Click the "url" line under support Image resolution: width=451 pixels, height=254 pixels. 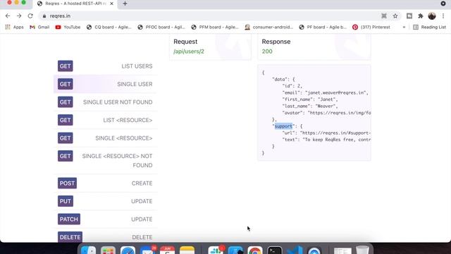click(x=326, y=133)
